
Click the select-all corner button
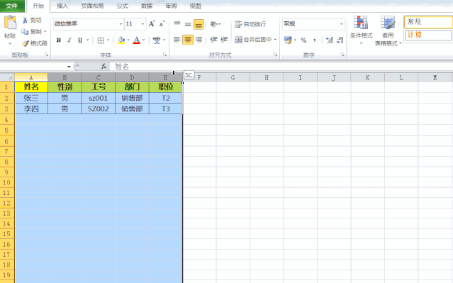coord(7,77)
